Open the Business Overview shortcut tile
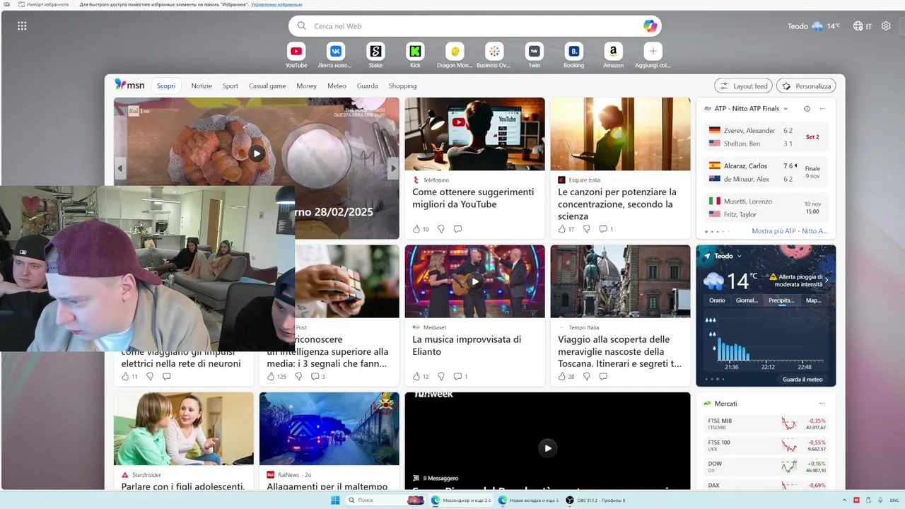905x509 pixels. pyautogui.click(x=494, y=51)
